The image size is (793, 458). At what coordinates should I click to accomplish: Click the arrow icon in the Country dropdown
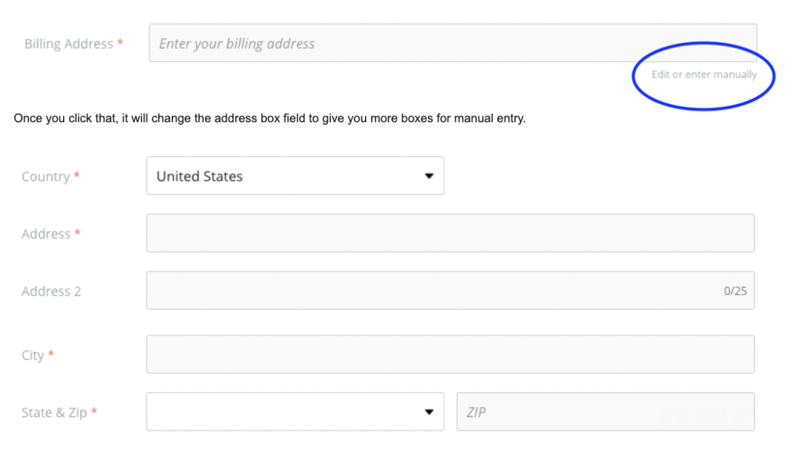tap(429, 176)
